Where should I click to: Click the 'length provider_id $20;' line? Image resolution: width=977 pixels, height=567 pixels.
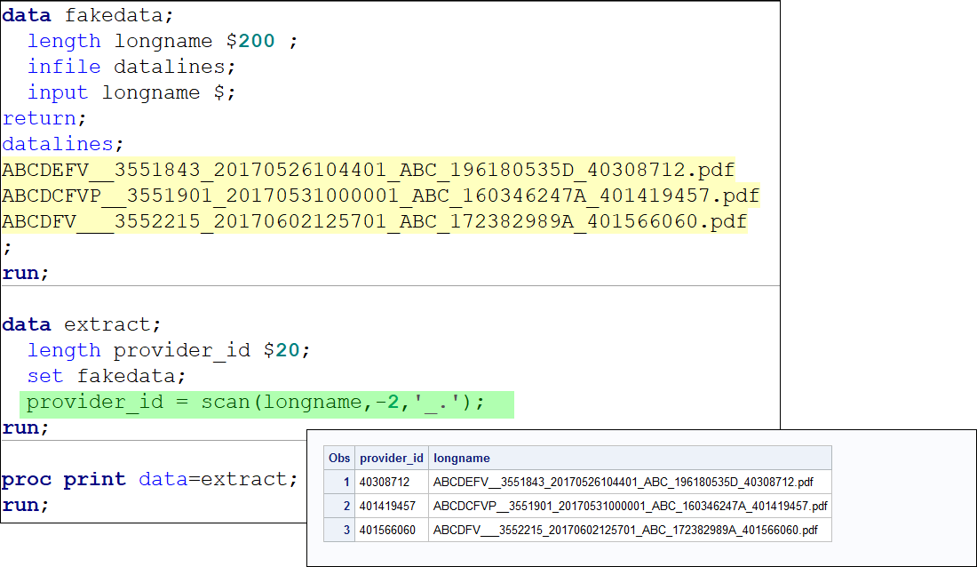pyautogui.click(x=168, y=350)
